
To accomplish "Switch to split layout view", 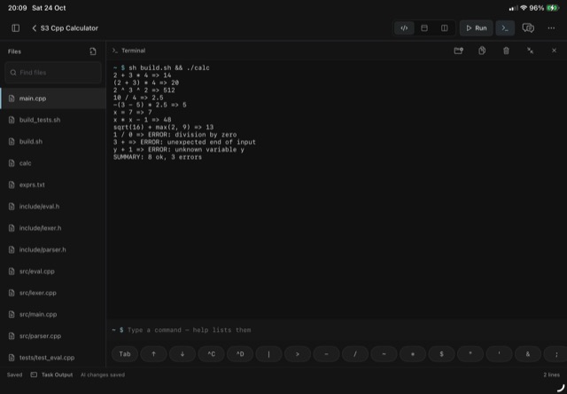I will click(445, 28).
